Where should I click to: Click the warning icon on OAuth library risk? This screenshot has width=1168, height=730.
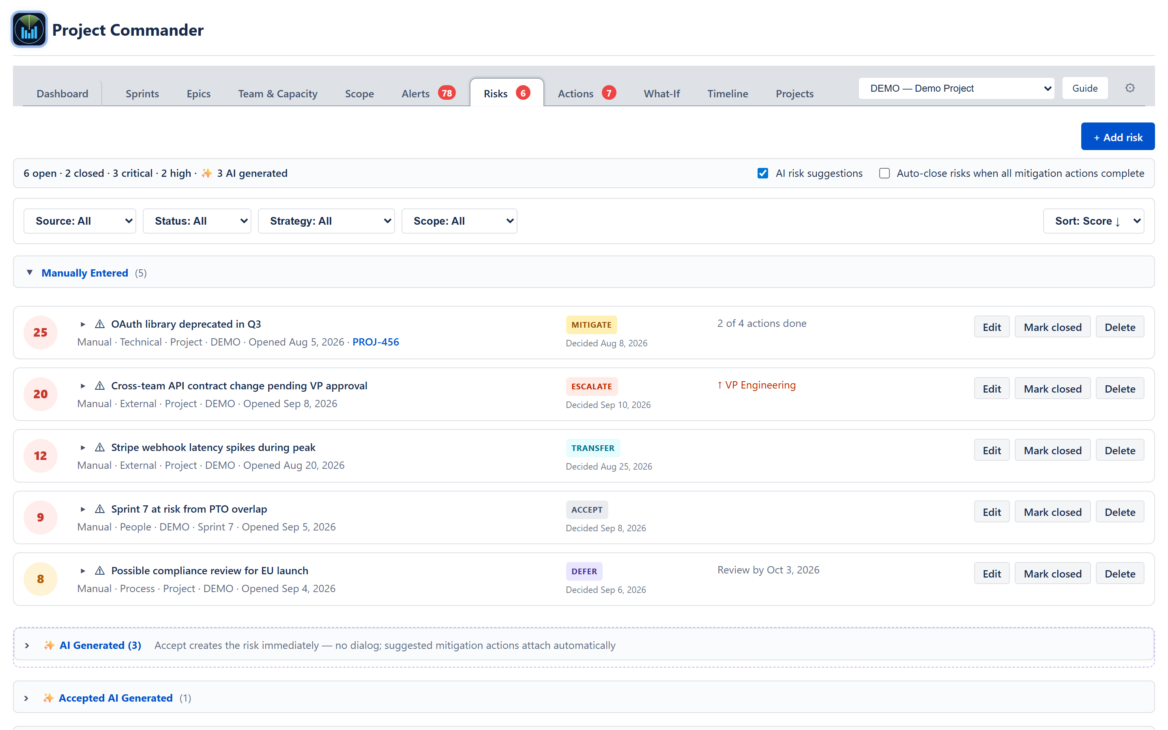(100, 324)
